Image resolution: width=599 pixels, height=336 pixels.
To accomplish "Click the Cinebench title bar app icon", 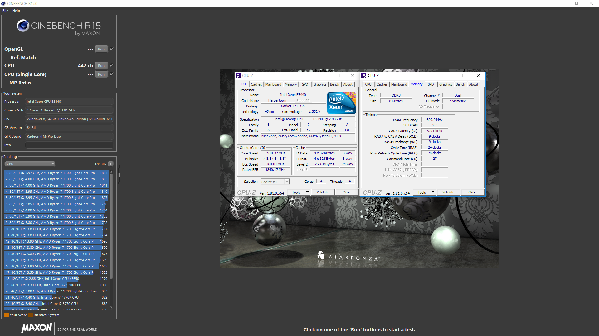I will click(x=3, y=3).
